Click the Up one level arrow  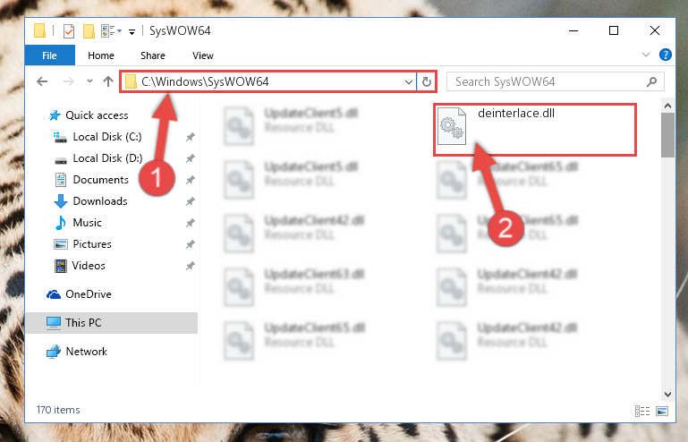point(108,81)
